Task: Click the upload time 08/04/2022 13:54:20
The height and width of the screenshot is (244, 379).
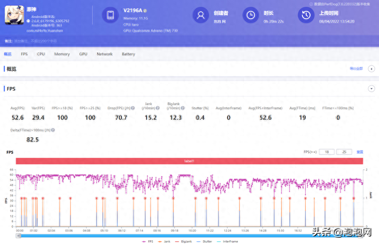Action: 337,21
